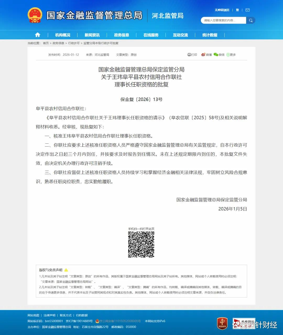Open the 机构概况 menu
283x335 pixels.
63,35
